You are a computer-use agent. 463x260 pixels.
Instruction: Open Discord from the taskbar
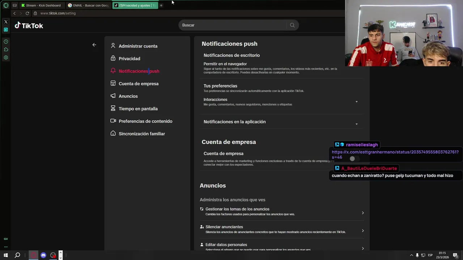pos(43,255)
